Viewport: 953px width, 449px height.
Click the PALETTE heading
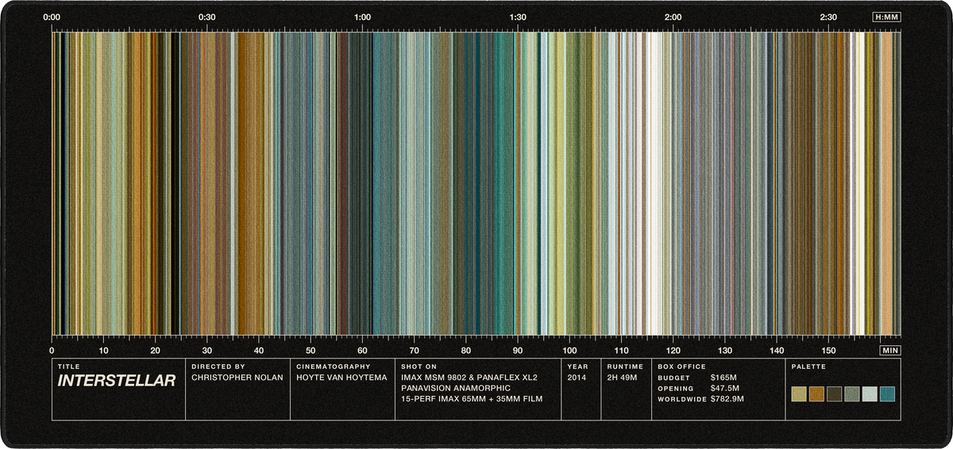pos(808,366)
